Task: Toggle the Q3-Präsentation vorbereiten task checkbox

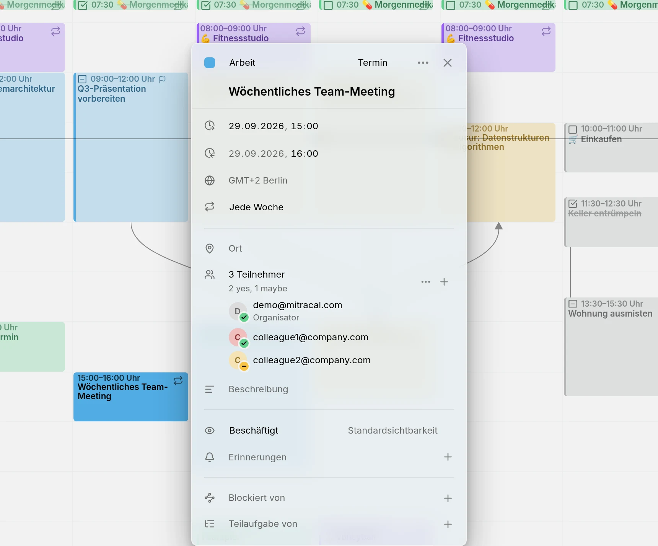Action: click(x=82, y=79)
